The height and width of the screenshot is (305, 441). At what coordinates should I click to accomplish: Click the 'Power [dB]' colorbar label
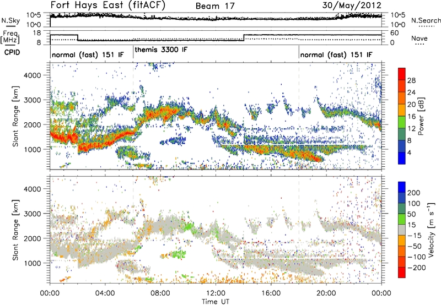tap(421, 116)
